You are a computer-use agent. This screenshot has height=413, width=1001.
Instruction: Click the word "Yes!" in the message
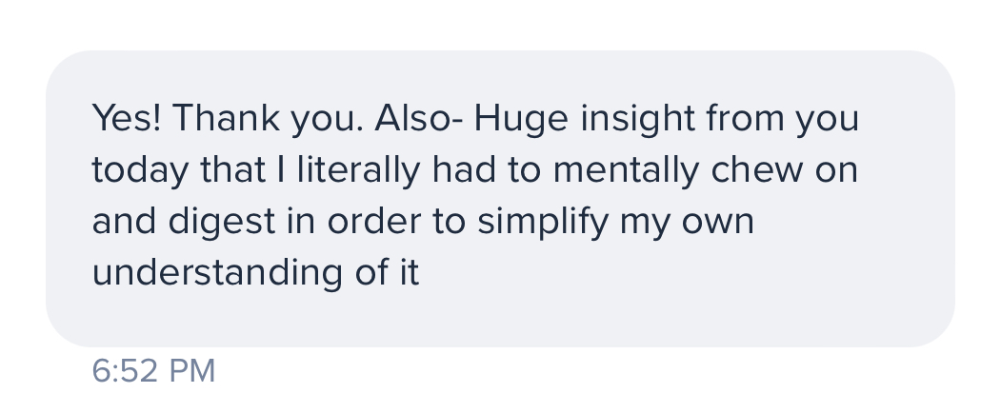pyautogui.click(x=127, y=119)
